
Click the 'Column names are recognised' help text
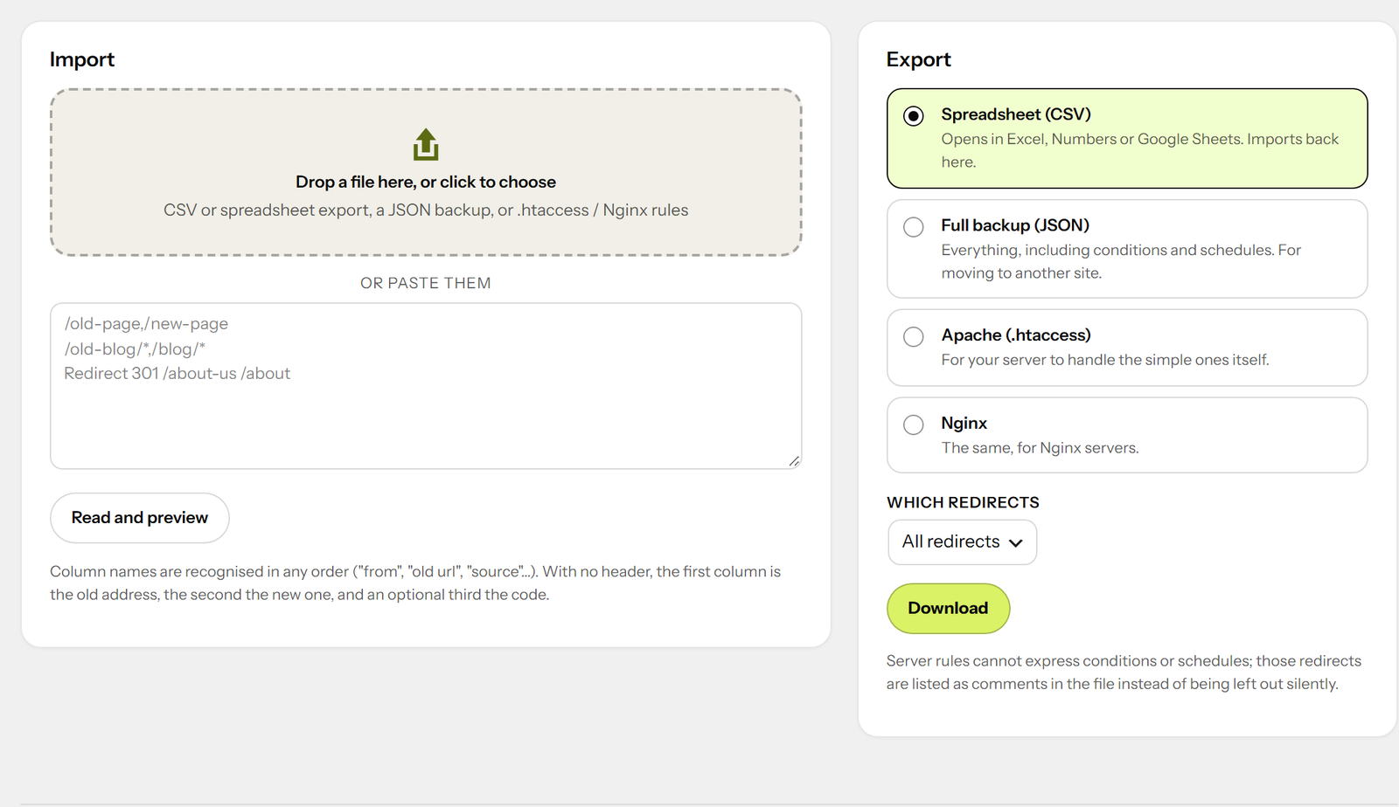point(415,583)
